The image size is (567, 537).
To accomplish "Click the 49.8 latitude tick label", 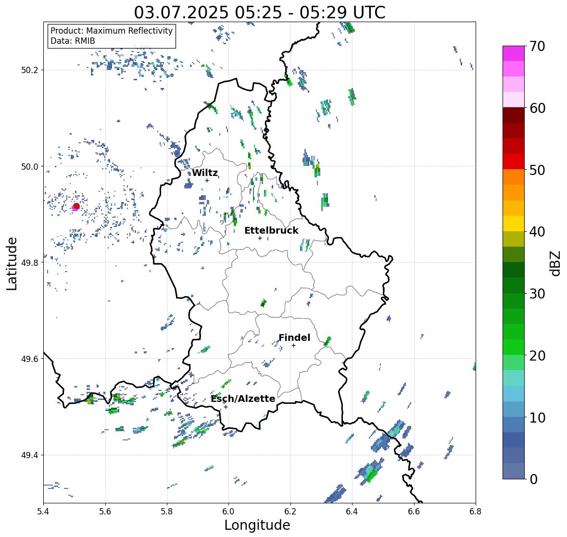I will 30,262.
